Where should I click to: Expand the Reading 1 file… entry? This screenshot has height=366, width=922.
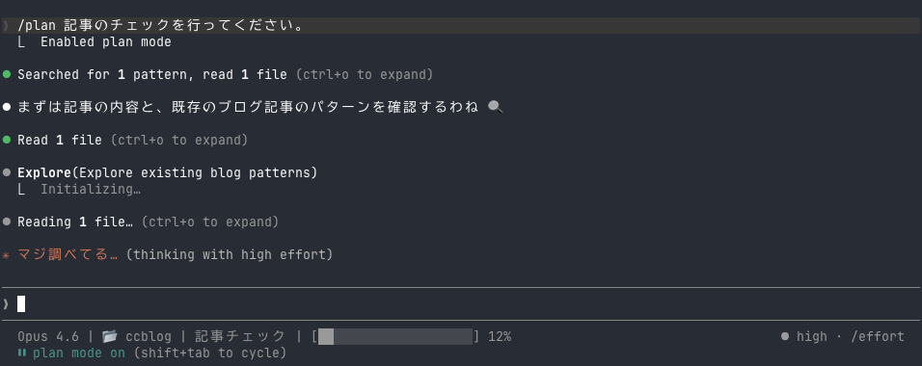(x=75, y=222)
